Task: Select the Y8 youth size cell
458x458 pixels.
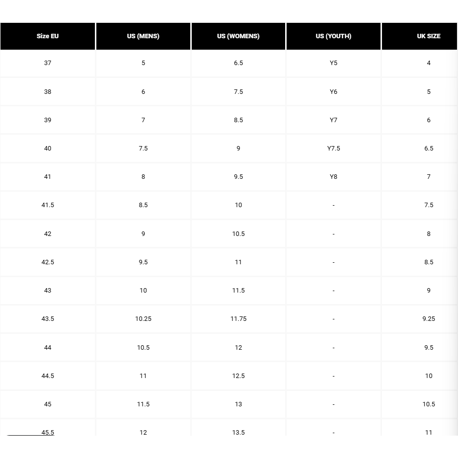Action: tap(333, 177)
